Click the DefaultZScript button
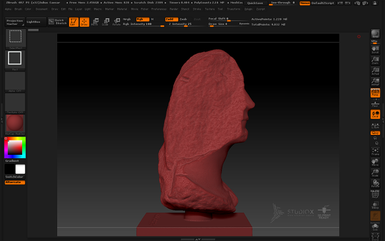The width and height of the screenshot is (385, 241). coord(323,3)
